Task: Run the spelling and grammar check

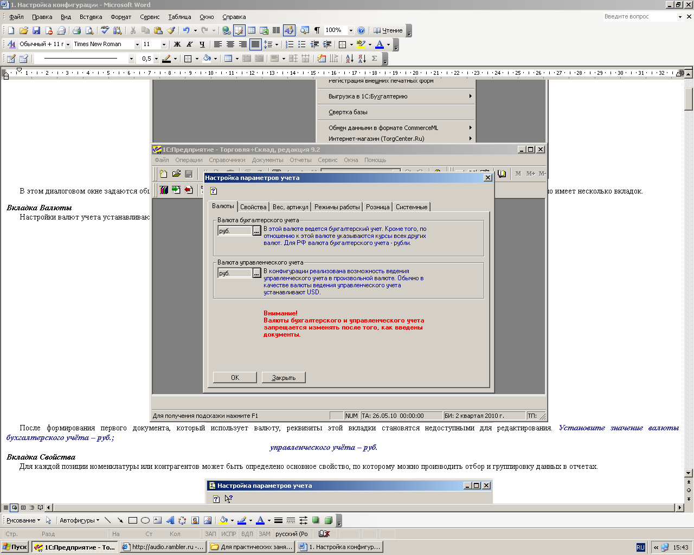Action: 105,30
